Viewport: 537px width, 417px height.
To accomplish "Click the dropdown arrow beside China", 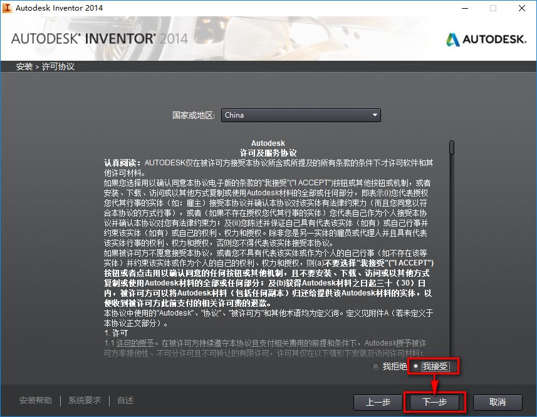I will coord(375,115).
